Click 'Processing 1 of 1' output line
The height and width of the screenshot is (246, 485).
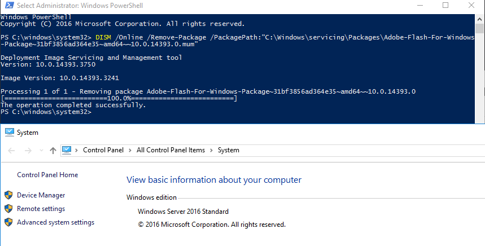[x=208, y=91]
